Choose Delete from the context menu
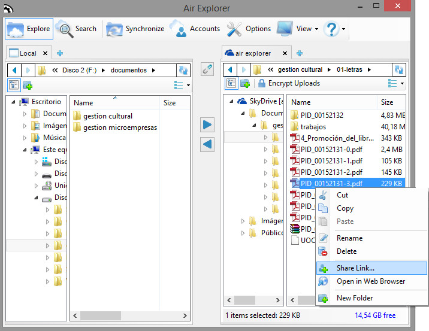This screenshot has width=429, height=331. click(371, 251)
